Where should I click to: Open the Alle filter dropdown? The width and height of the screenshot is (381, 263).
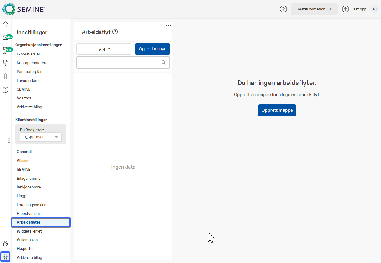(x=104, y=49)
